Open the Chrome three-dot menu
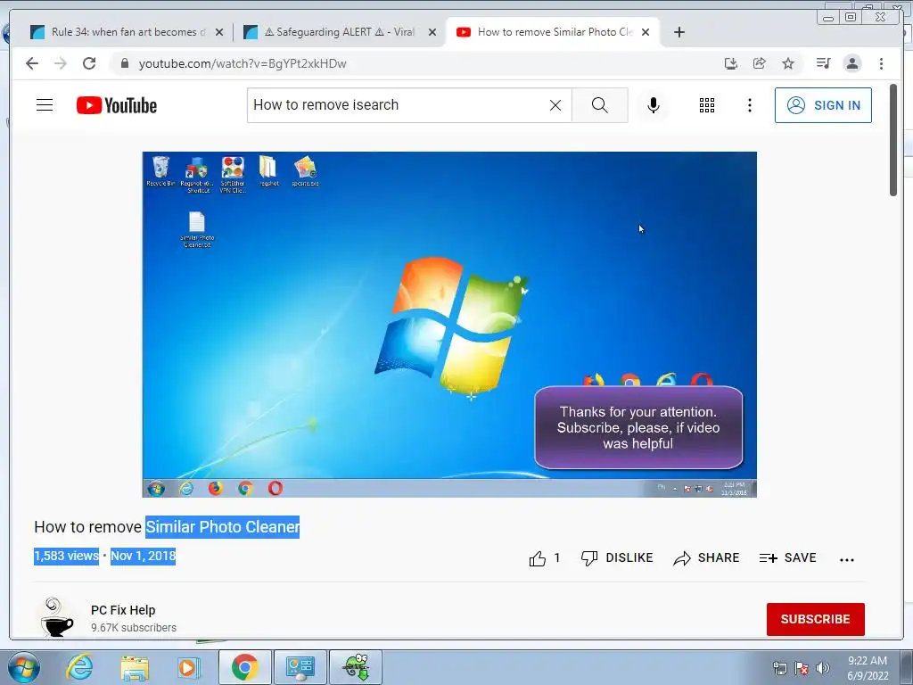The image size is (913, 685). click(x=881, y=63)
